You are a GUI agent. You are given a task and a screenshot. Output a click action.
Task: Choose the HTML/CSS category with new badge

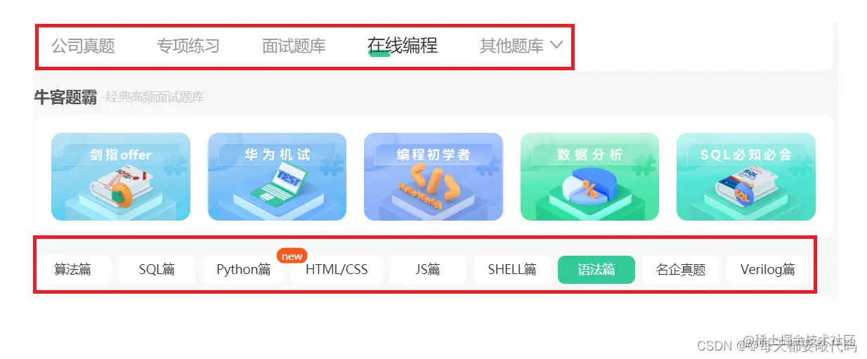337,269
